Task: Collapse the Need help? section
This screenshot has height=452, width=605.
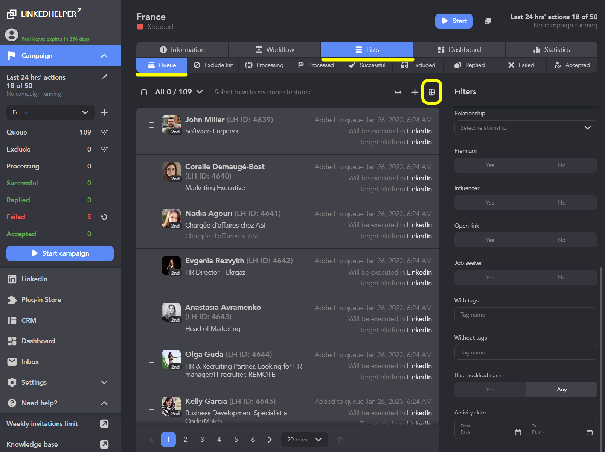Action: coord(104,403)
